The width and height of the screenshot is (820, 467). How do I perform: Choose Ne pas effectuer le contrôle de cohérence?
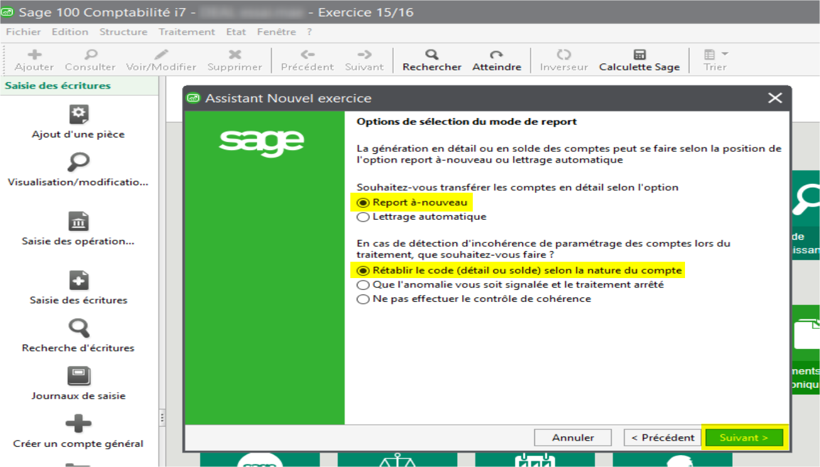363,299
